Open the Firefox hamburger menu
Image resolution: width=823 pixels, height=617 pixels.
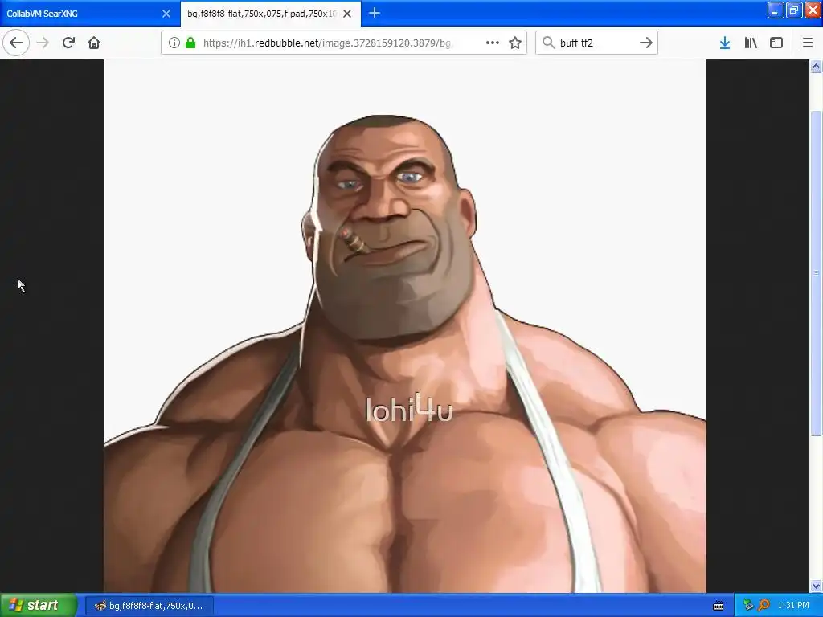click(808, 43)
